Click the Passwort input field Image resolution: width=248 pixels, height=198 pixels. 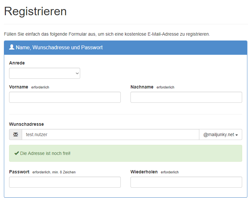click(x=65, y=182)
